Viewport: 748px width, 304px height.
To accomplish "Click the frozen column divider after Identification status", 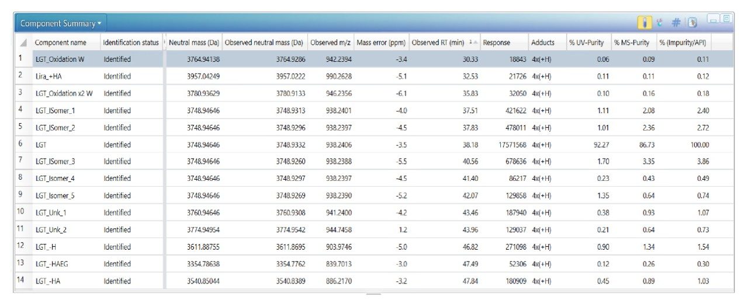I will tap(164, 43).
